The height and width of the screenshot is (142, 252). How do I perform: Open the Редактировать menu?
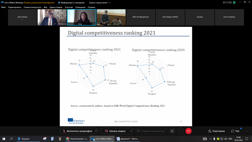coord(15,7)
